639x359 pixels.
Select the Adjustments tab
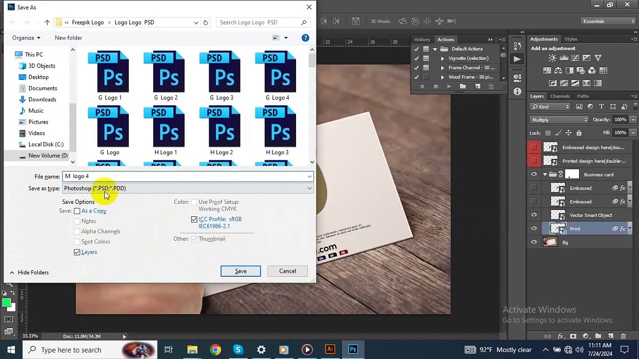(544, 39)
